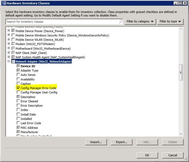Screen dimensions: 189x162
Task: Select the Mobile Device Power class row
Action: (40, 31)
